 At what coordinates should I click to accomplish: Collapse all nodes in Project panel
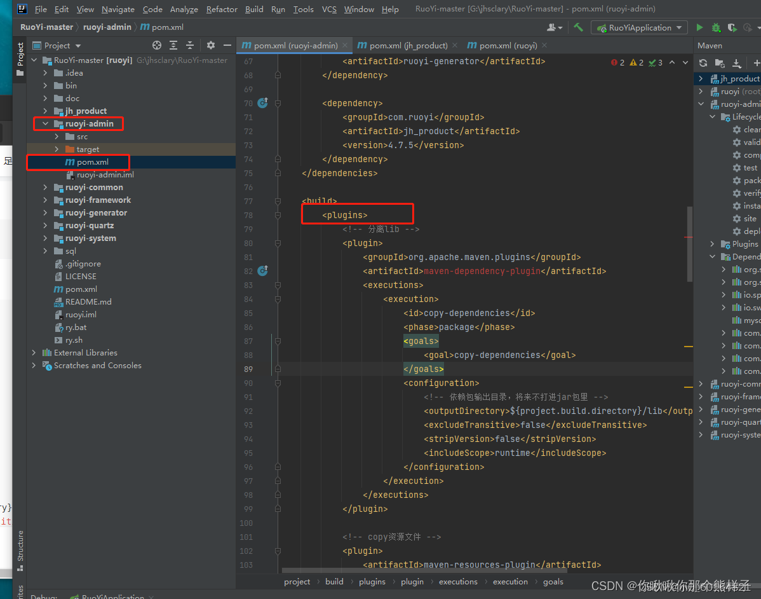point(190,45)
